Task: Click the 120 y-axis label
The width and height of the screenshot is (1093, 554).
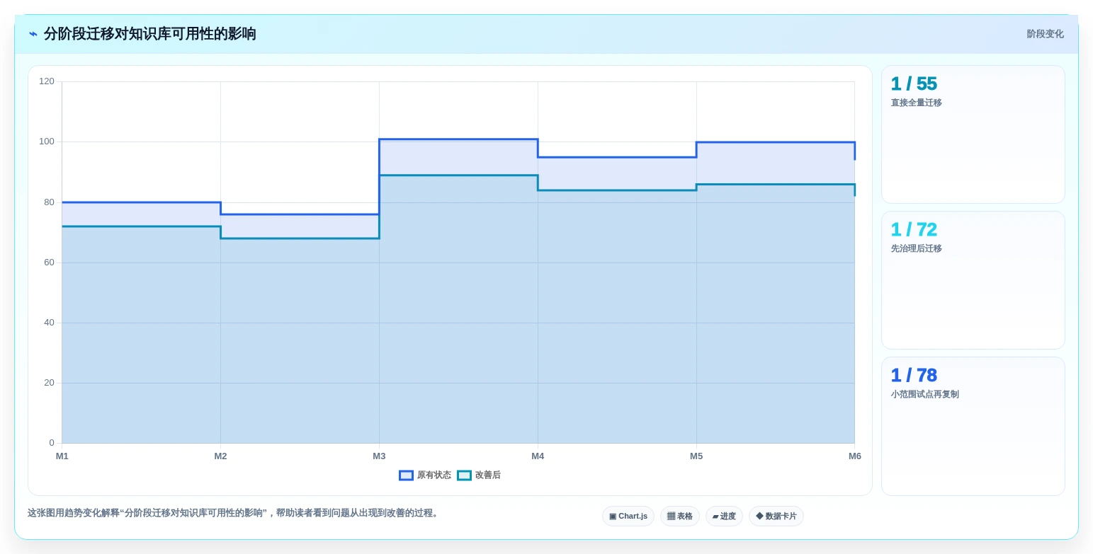Action: [47, 81]
